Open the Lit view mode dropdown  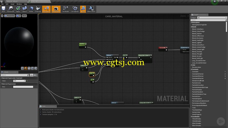click(x=19, y=16)
